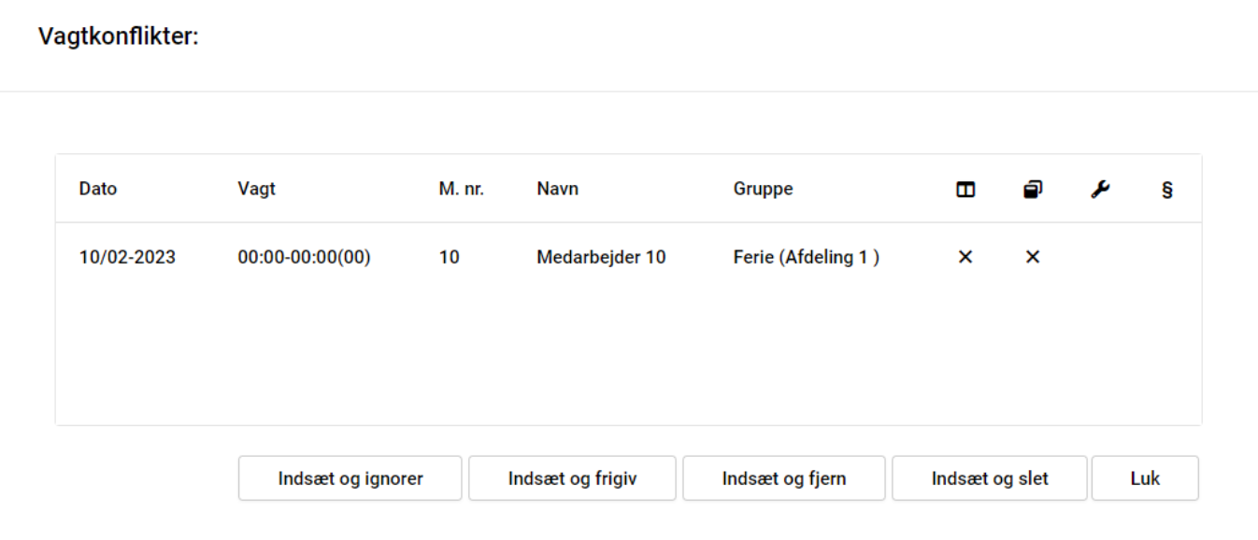The image size is (1258, 540).
Task: Close the dialog with Luk
Action: pyautogui.click(x=1144, y=478)
